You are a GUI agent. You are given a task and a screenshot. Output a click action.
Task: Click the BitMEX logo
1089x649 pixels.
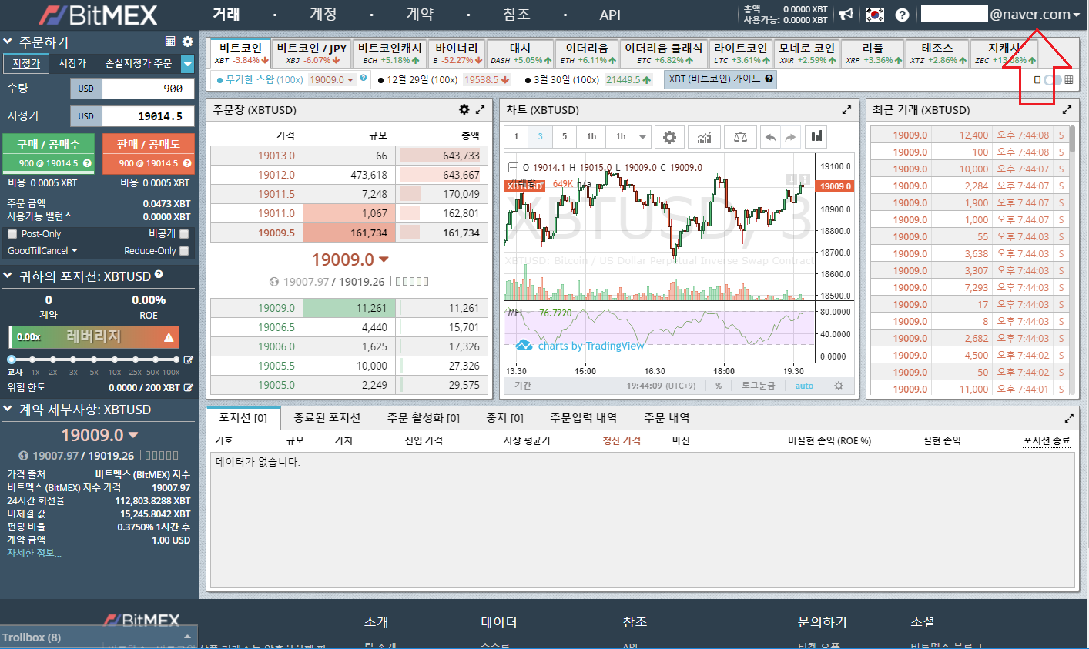(98, 15)
